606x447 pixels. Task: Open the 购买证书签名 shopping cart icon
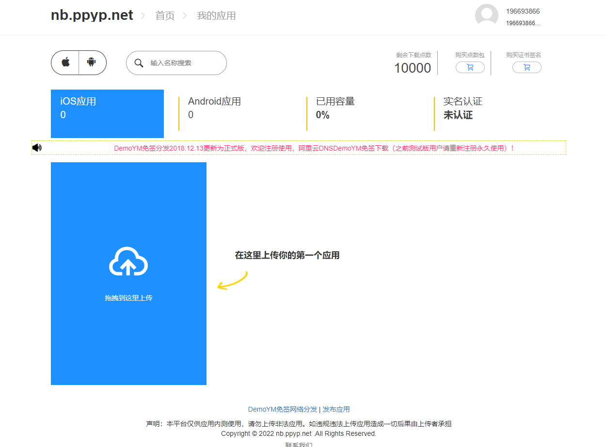[x=527, y=67]
